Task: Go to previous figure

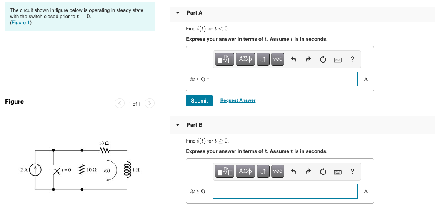Action: tap(119, 103)
